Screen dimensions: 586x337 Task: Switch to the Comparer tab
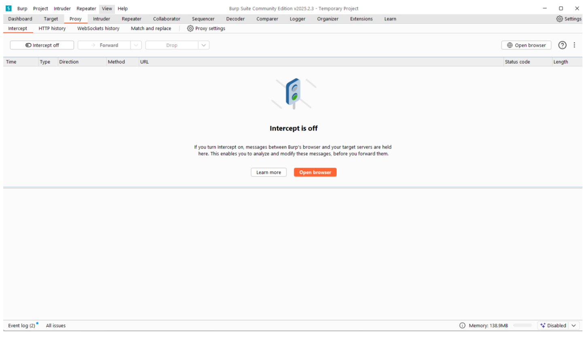267,19
